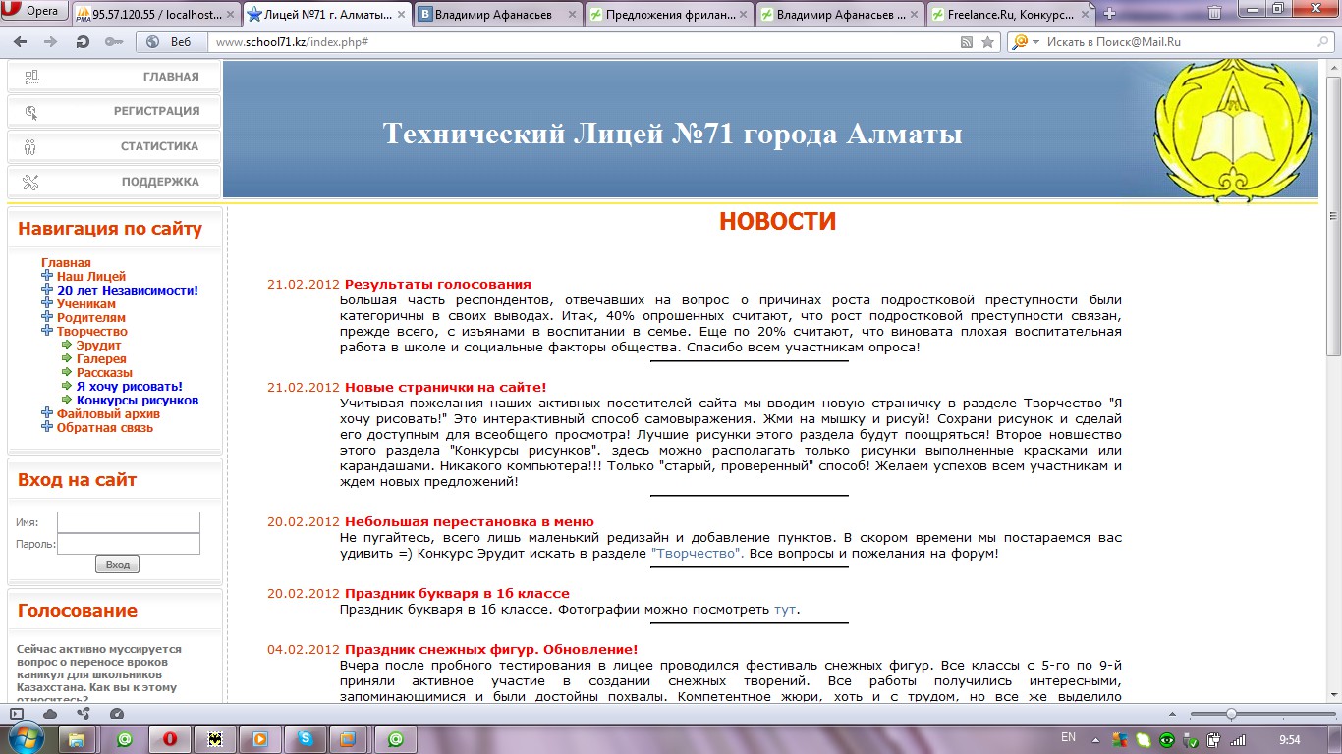Screen dimensions: 1342x754
Task: Open the ГЛАВНАЯ site menu button
Action: [114, 77]
